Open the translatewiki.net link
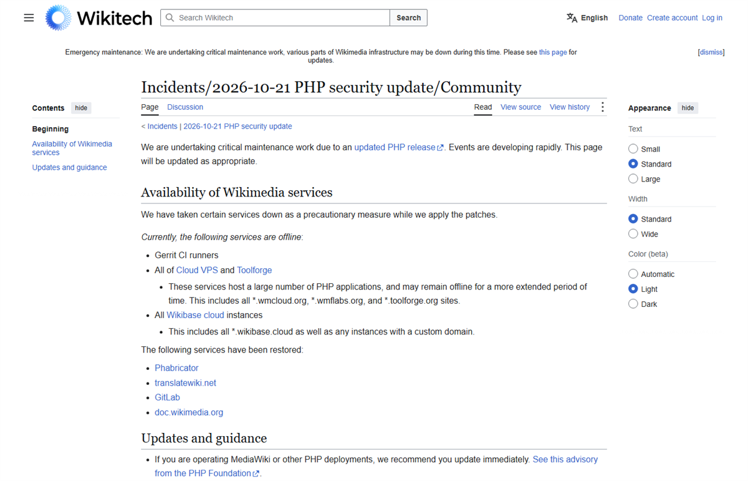Screen dimensions: 748x481 [185, 383]
